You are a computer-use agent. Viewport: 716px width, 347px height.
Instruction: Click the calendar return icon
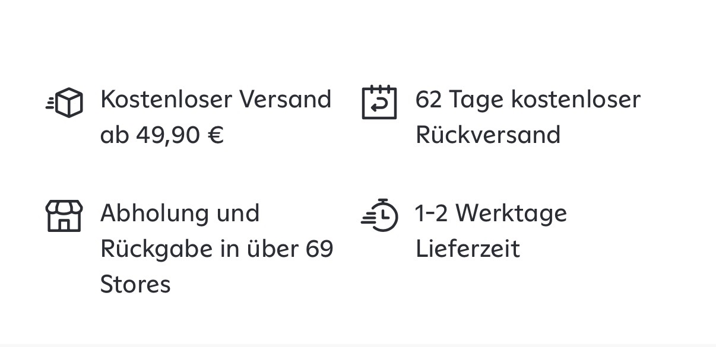coord(379,103)
